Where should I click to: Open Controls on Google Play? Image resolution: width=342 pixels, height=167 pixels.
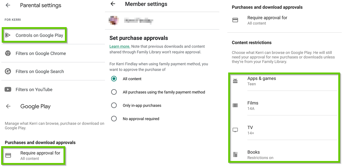pyautogui.click(x=39, y=35)
